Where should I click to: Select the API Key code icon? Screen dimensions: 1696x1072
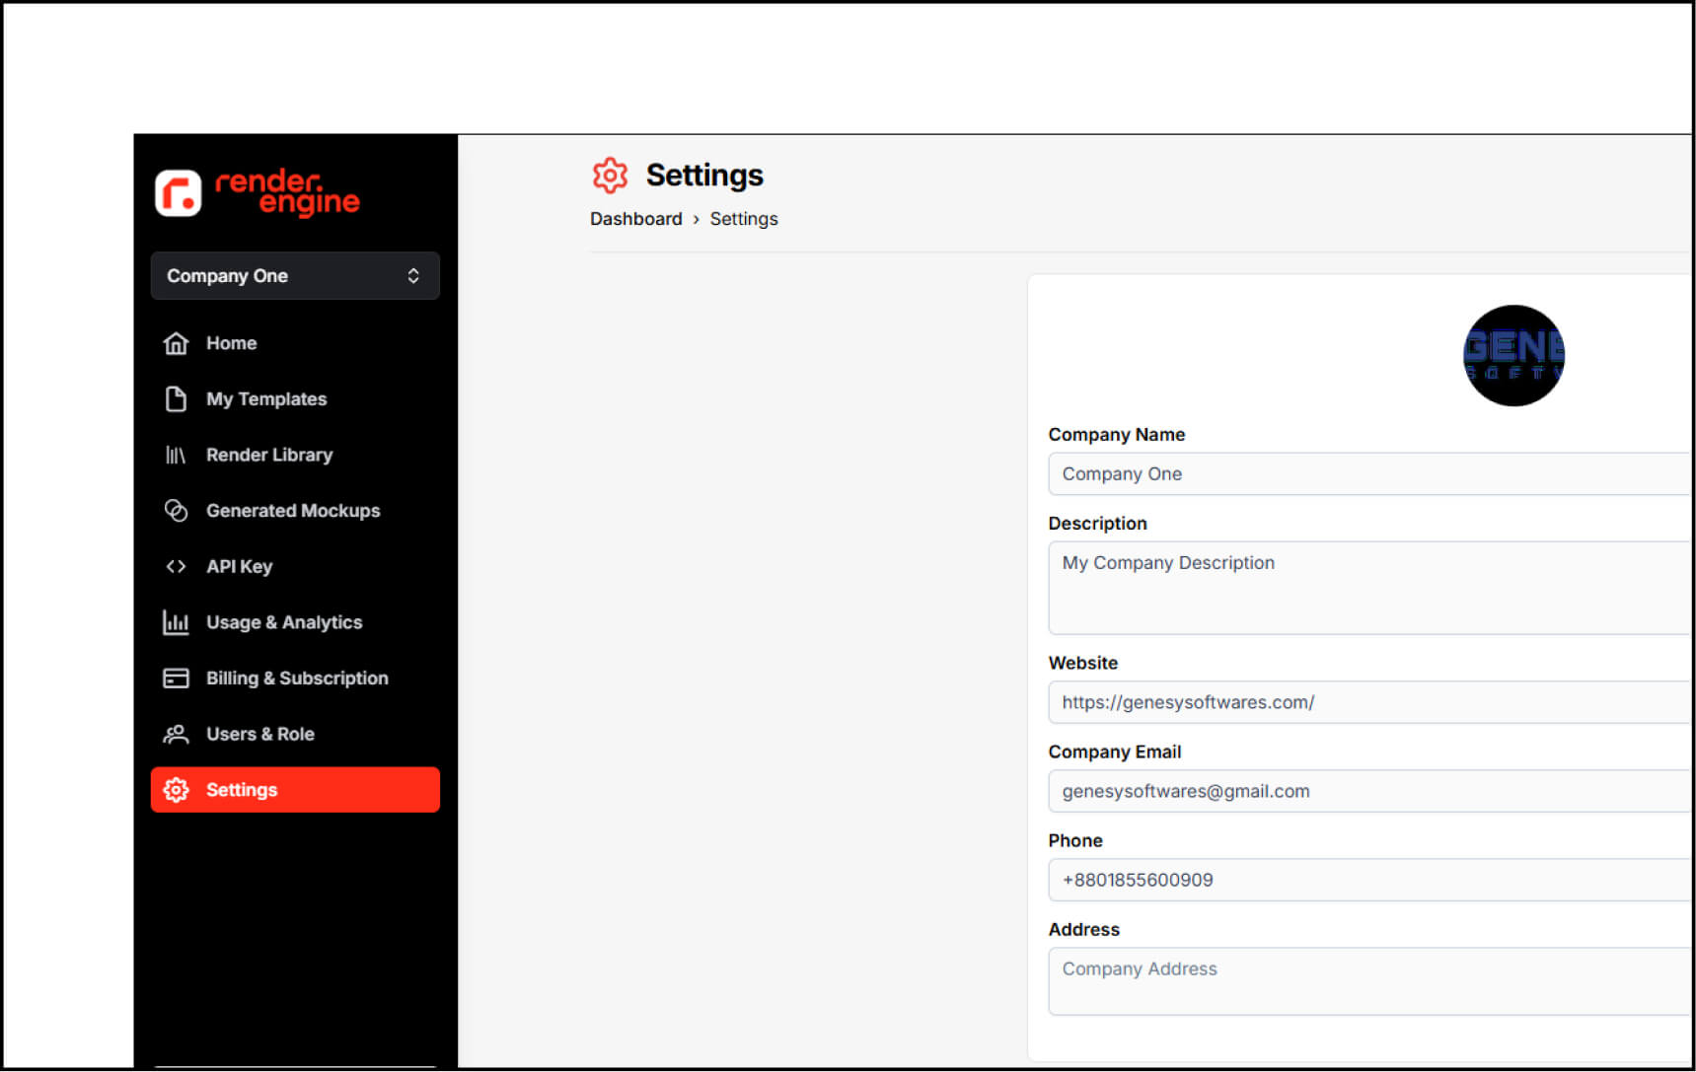click(176, 566)
